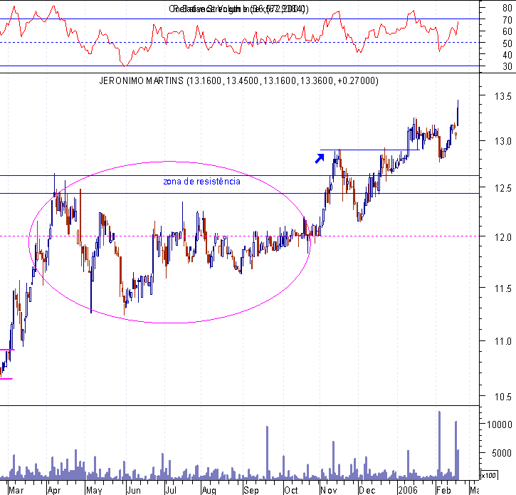
Task: Select the 60 value on the RSI axis
Action: click(507, 31)
